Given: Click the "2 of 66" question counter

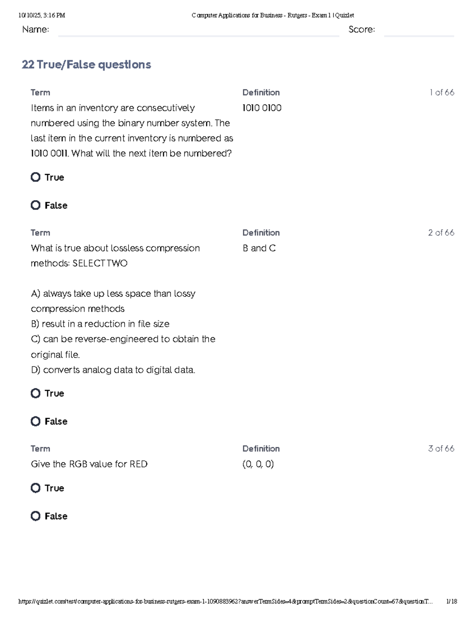Looking at the screenshot, I should 441,233.
